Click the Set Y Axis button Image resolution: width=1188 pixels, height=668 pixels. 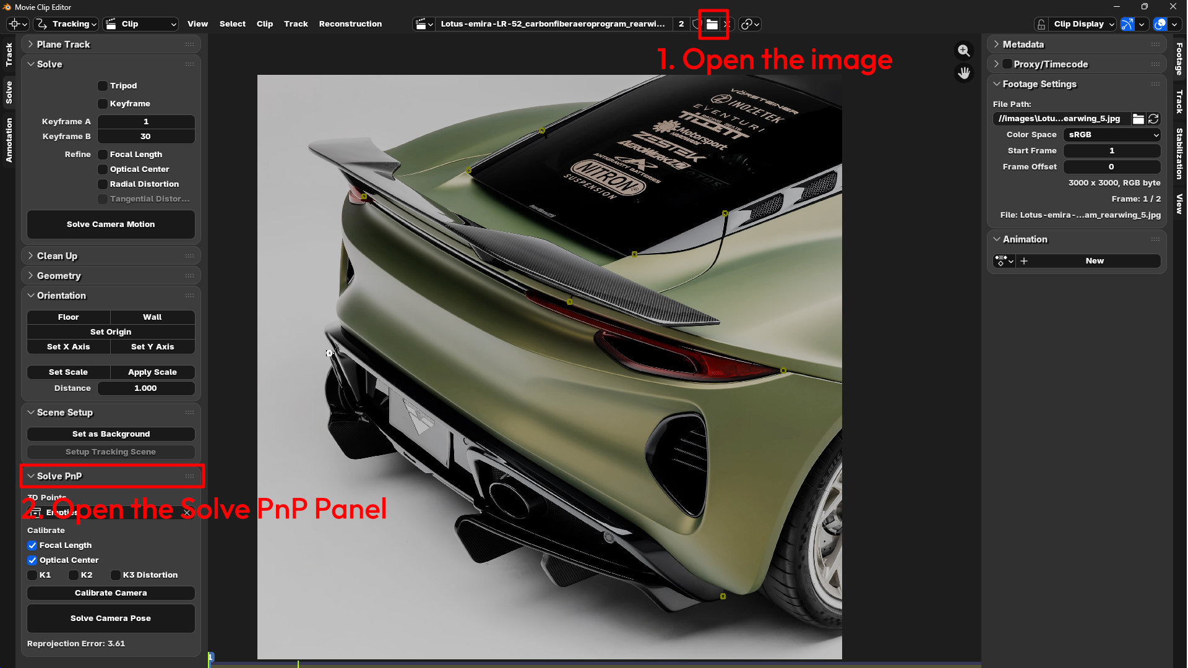click(x=153, y=347)
